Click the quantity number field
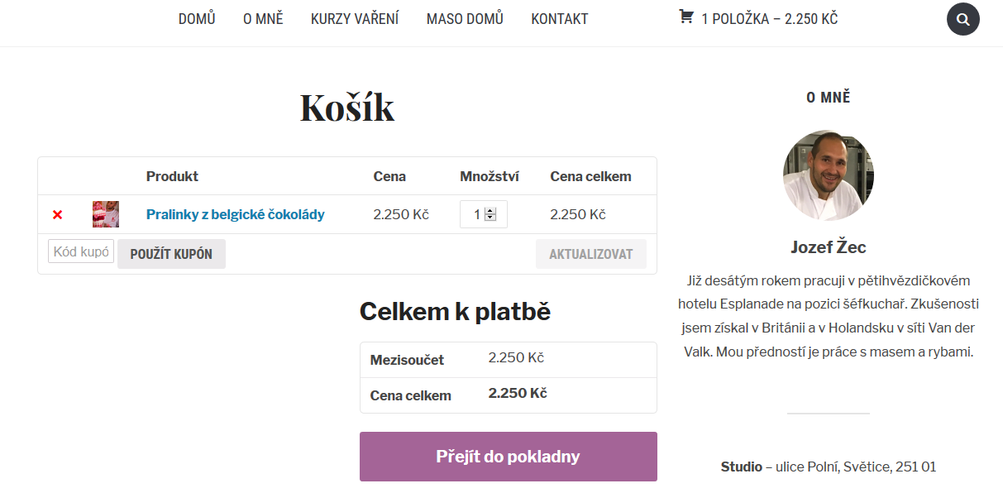 click(x=474, y=215)
